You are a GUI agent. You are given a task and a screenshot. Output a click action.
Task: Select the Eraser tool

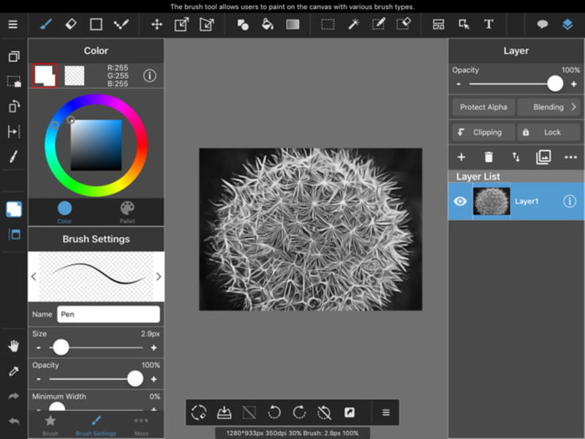pyautogui.click(x=71, y=23)
